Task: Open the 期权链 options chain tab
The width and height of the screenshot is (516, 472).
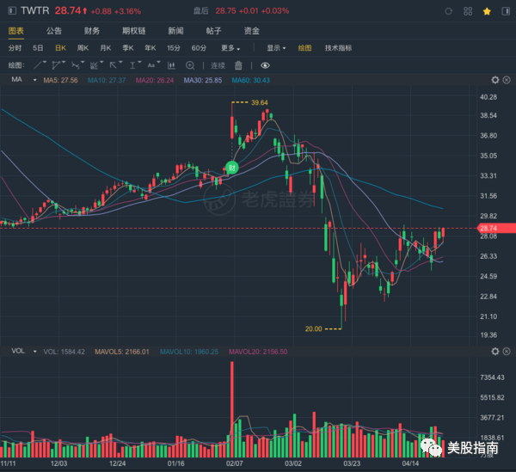Action: [x=132, y=30]
